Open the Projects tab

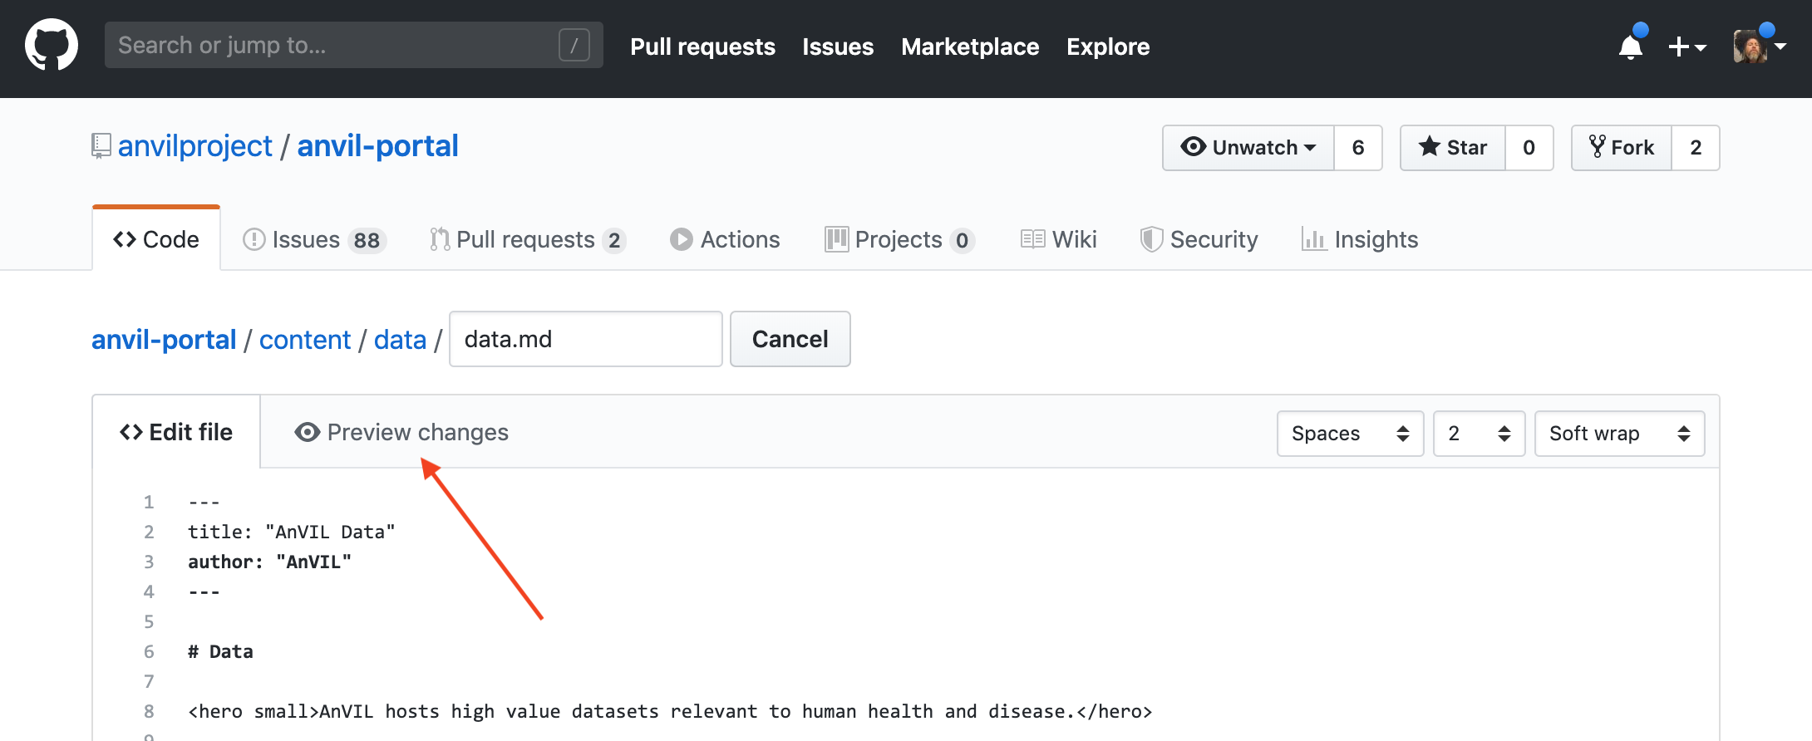(899, 239)
